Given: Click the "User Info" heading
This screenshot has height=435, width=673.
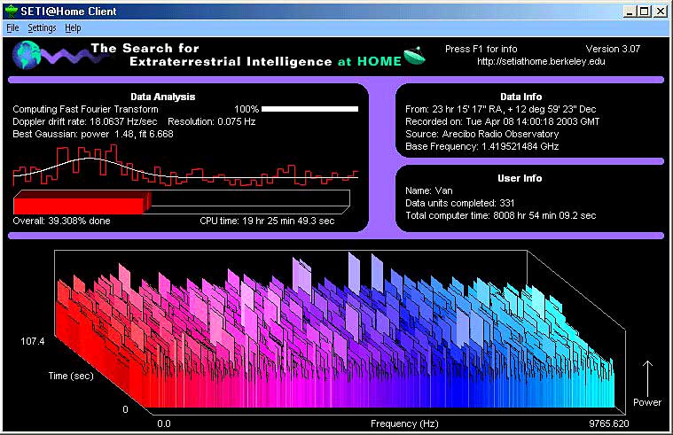Looking at the screenshot, I should click(520, 178).
